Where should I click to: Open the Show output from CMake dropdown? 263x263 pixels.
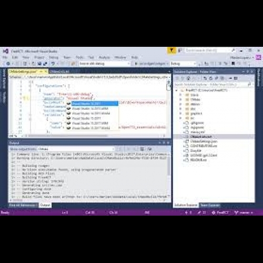76,149
